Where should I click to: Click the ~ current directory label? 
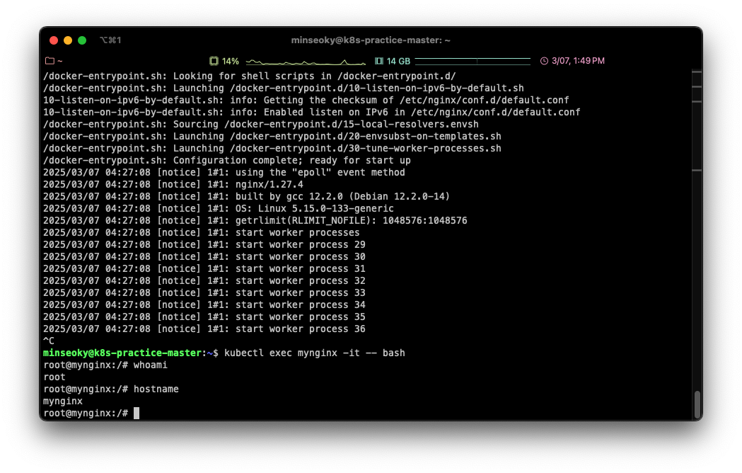[59, 61]
